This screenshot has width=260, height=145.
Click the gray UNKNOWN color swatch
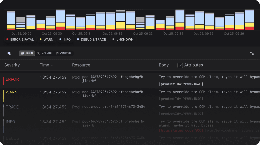pos(113,39)
